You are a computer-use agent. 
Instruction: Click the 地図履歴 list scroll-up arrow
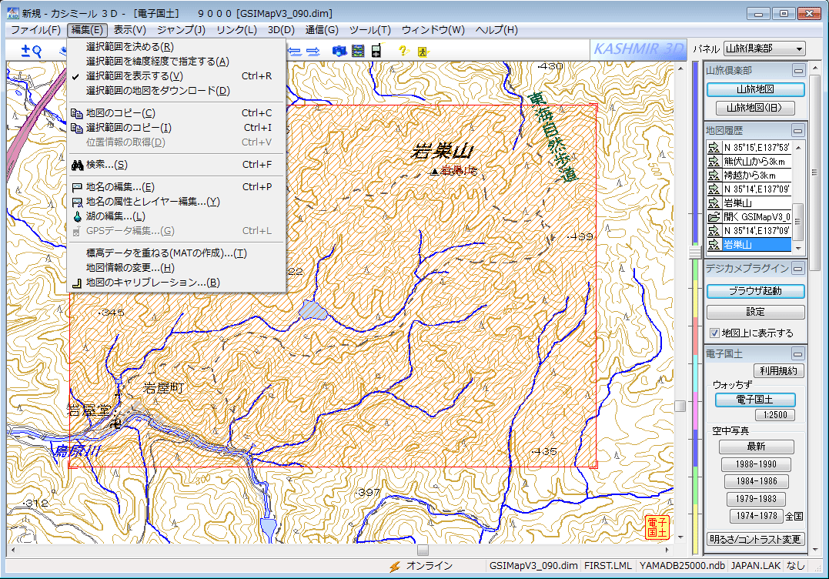(798, 148)
